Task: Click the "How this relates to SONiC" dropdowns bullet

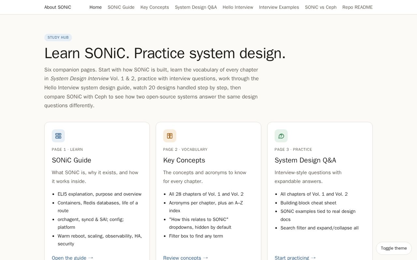Action: (x=200, y=223)
